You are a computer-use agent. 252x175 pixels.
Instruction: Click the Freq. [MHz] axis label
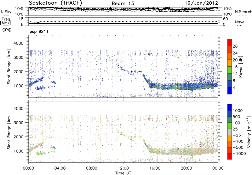(6, 21)
